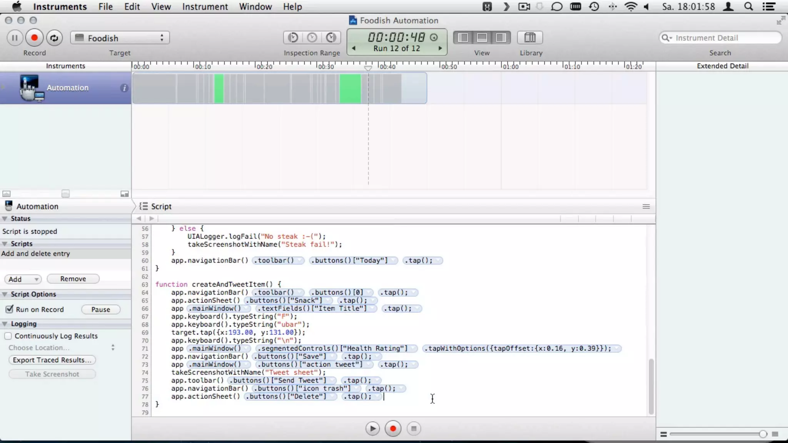This screenshot has width=788, height=443.
Task: Show the right Extended Detail view pane
Action: 501,38
